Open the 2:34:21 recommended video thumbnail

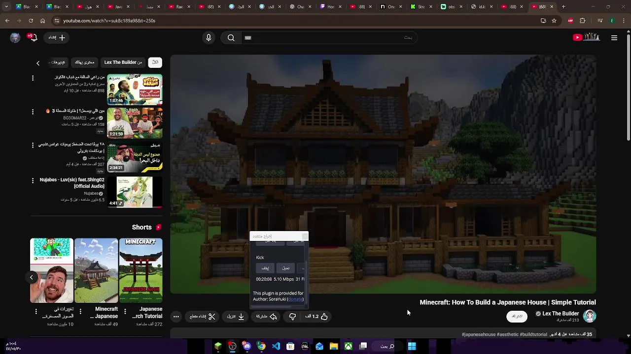[x=135, y=157]
